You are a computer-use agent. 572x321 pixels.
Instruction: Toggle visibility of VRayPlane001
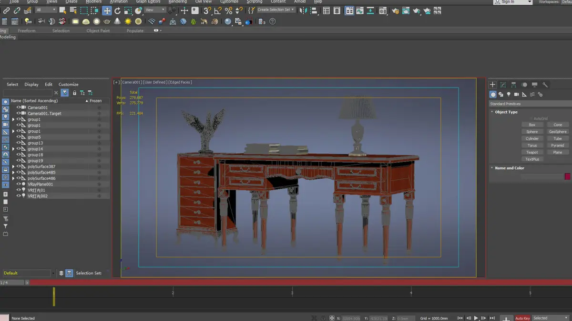[19, 184]
